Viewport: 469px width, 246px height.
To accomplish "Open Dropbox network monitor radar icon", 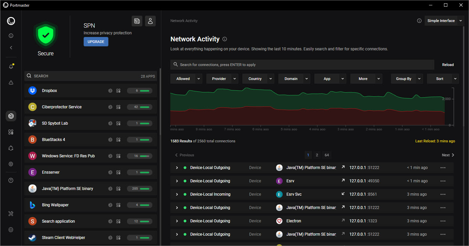I will [x=110, y=91].
